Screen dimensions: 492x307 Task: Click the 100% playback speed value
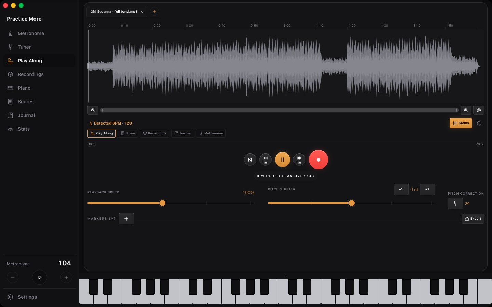pyautogui.click(x=248, y=193)
